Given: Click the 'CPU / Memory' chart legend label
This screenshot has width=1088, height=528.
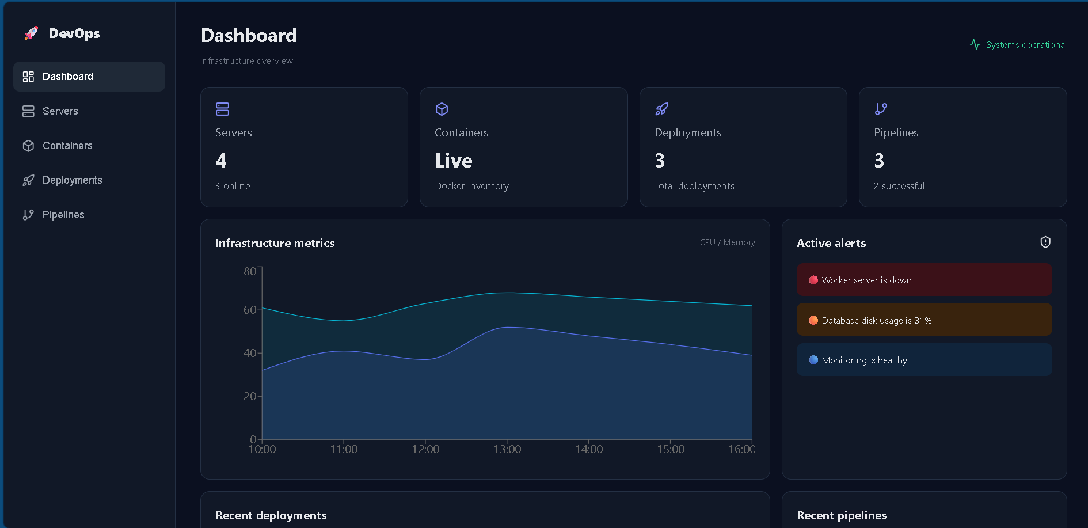Looking at the screenshot, I should pyautogui.click(x=728, y=242).
